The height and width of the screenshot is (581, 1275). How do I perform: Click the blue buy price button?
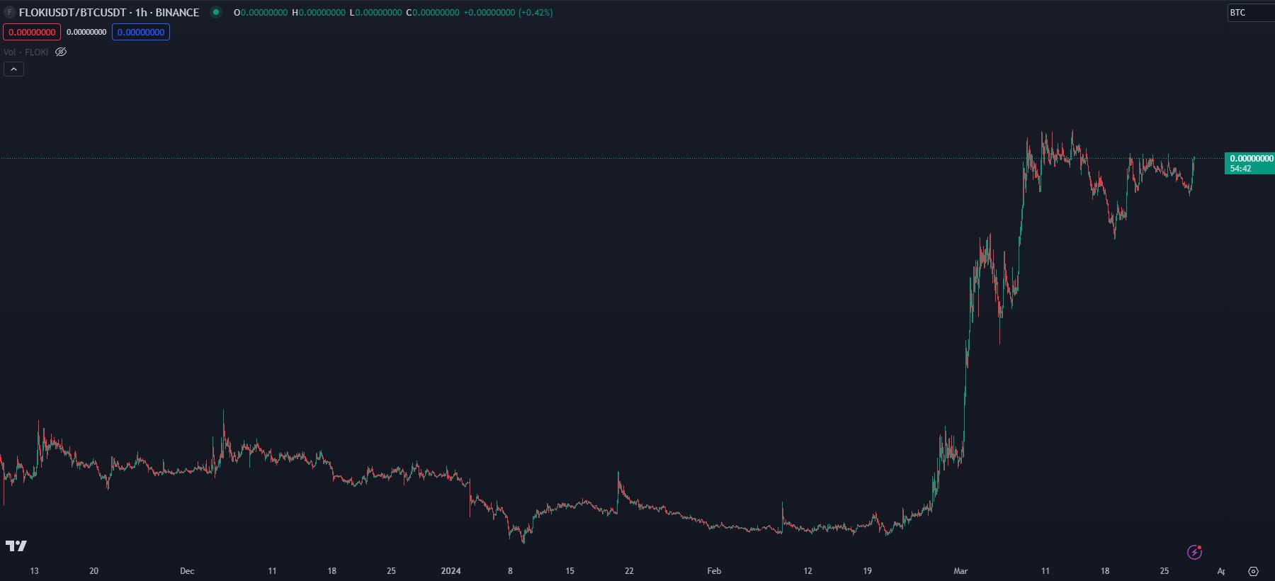[x=141, y=32]
